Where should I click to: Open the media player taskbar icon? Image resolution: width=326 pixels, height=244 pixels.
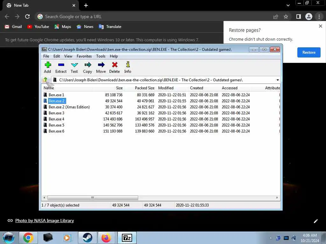tap(67, 238)
